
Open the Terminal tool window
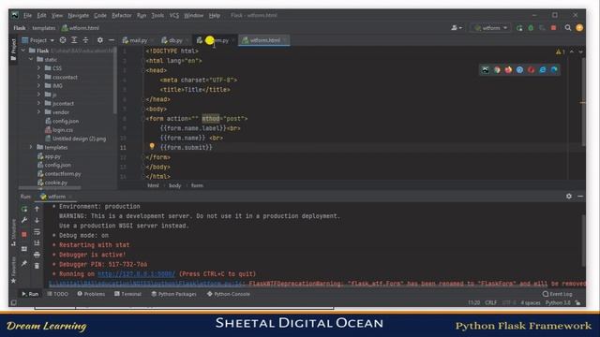click(127, 294)
